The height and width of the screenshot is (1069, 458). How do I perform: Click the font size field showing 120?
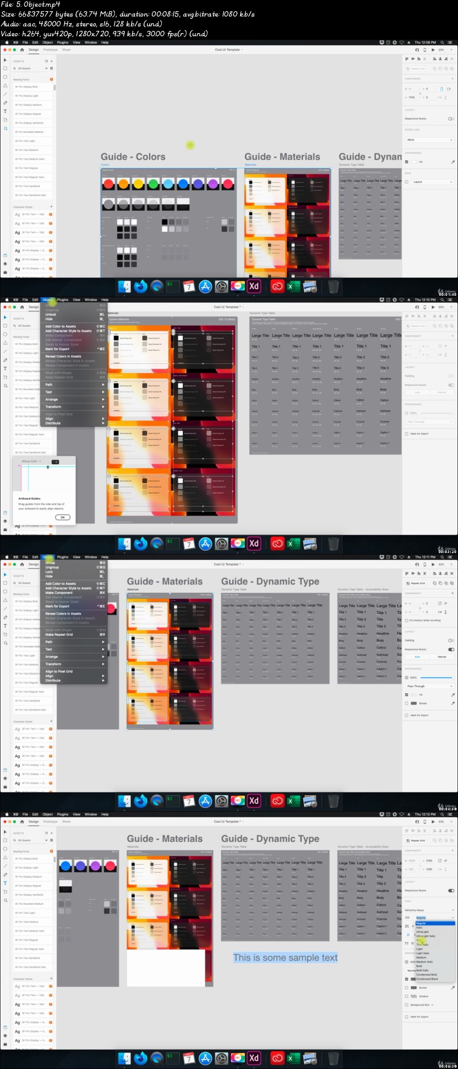409,918
